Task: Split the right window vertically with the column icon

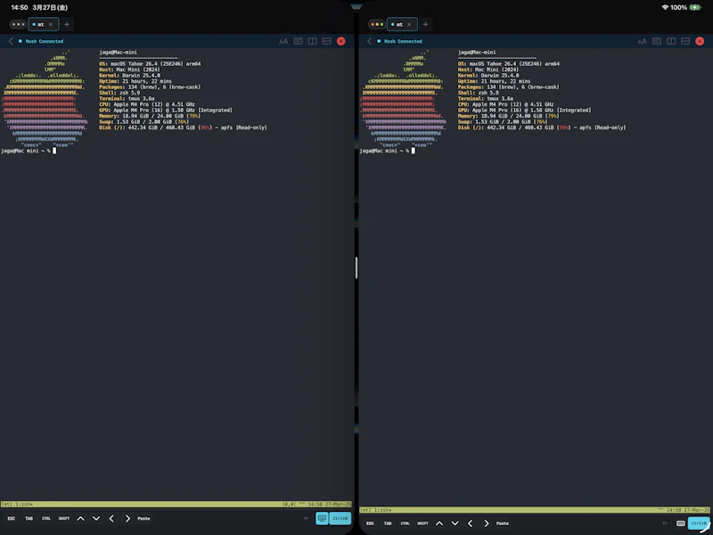Action: pos(671,41)
